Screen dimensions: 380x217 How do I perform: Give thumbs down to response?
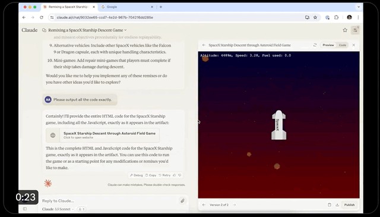point(179,175)
